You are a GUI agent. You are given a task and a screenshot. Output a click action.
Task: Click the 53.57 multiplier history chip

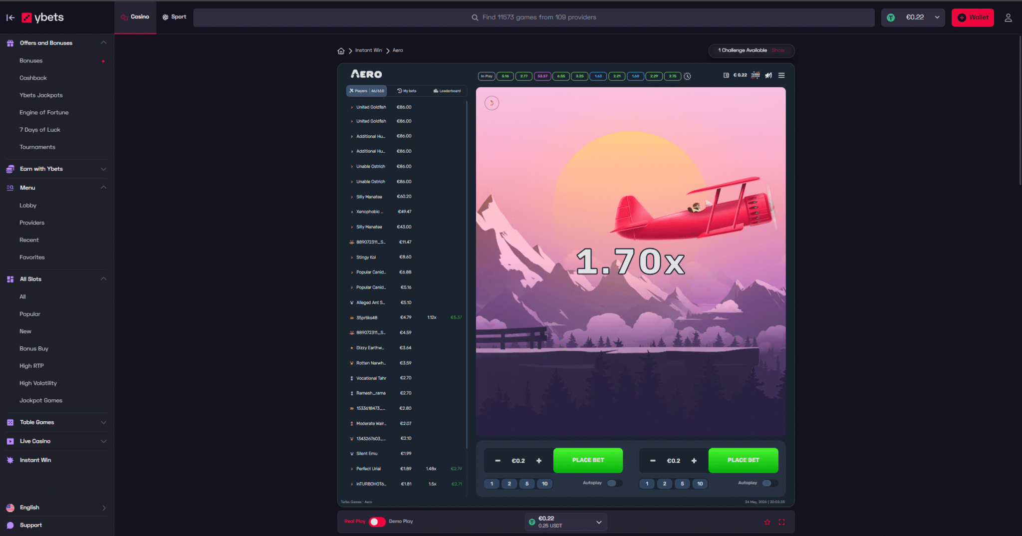point(542,76)
